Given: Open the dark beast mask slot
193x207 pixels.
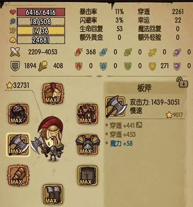Looking at the screenshot, I should [x=18, y=114].
